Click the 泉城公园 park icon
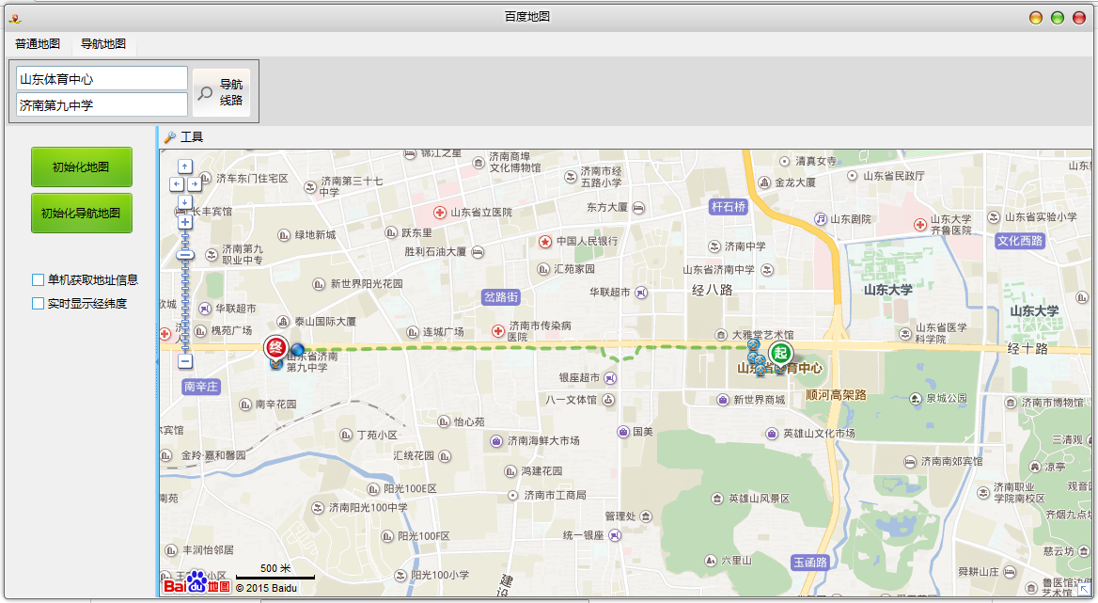This screenshot has width=1098, height=603. (916, 399)
